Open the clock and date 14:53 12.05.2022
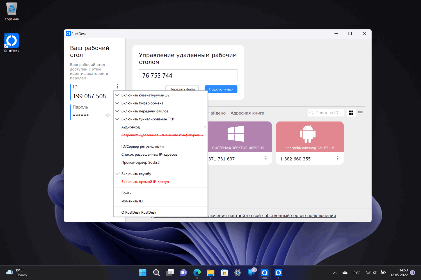The width and height of the screenshot is (421, 280). click(399, 273)
